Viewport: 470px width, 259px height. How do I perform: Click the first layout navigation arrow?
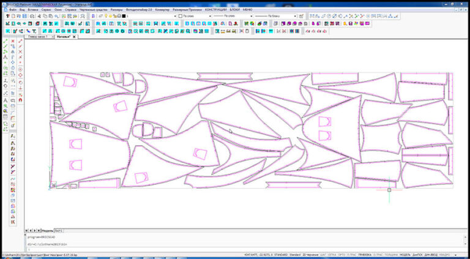(x=26, y=230)
